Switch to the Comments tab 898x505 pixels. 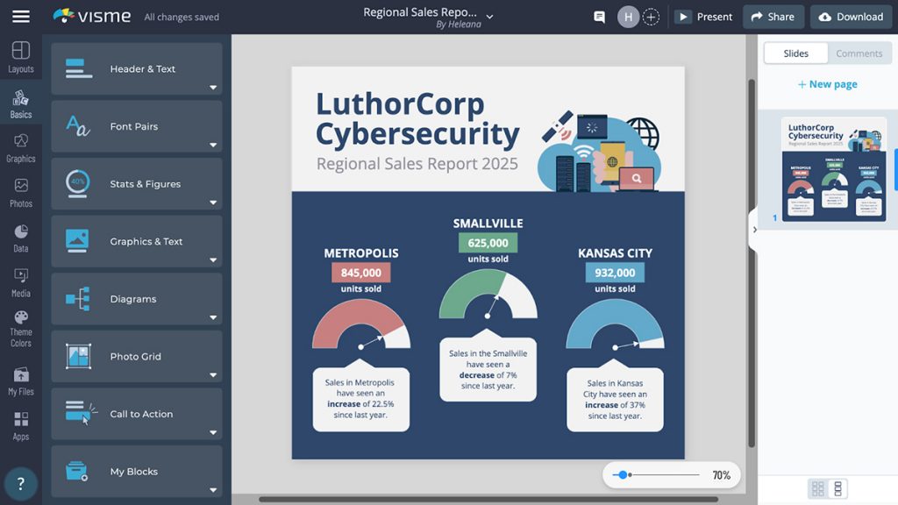click(859, 53)
